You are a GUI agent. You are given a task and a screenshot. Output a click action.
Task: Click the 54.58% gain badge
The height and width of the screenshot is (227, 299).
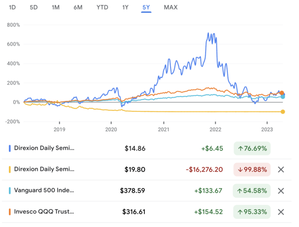(252, 191)
